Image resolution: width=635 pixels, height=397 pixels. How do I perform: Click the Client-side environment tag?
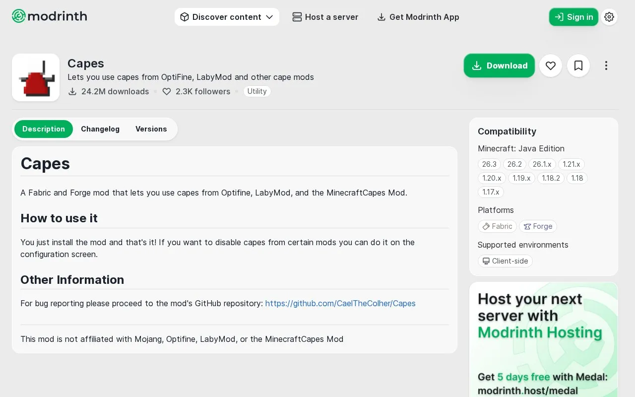pos(505,261)
